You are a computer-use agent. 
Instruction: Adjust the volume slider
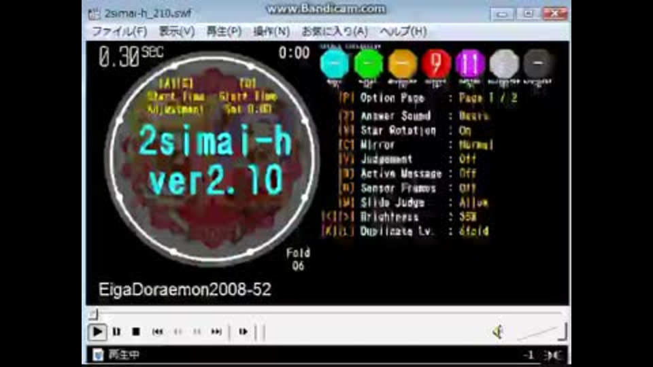[x=541, y=332]
